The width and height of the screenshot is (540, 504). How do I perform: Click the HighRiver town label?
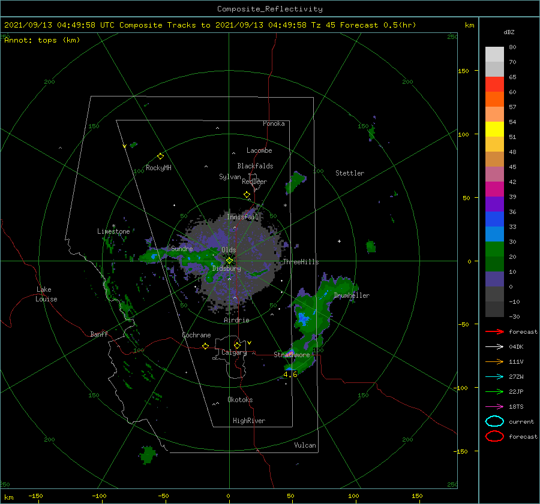(x=249, y=421)
